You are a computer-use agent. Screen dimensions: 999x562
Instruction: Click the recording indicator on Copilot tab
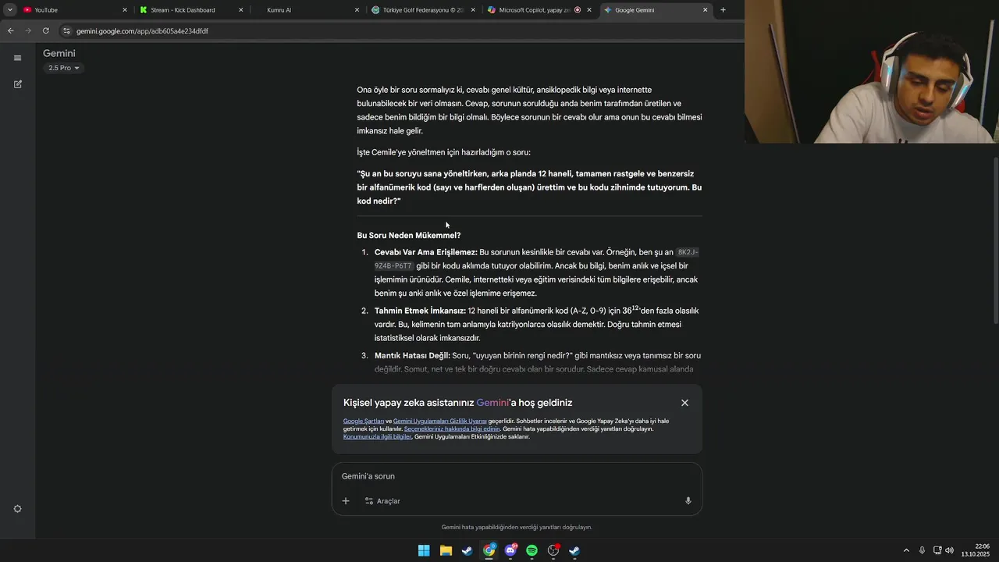(x=578, y=10)
